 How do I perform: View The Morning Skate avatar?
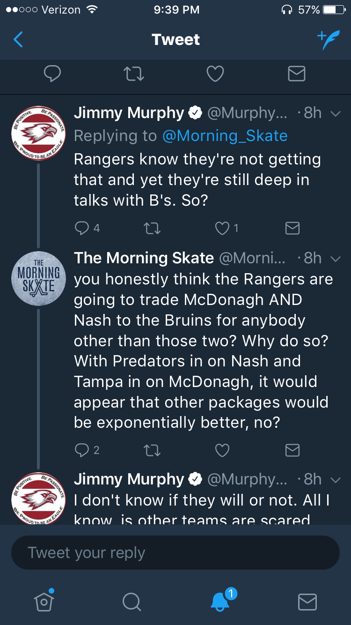[x=38, y=279]
